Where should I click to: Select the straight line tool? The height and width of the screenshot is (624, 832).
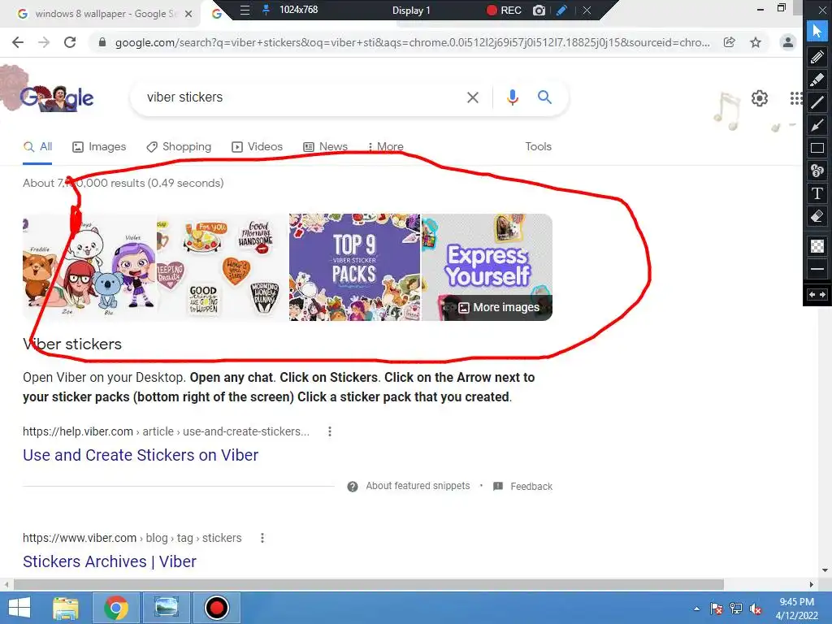click(x=817, y=102)
